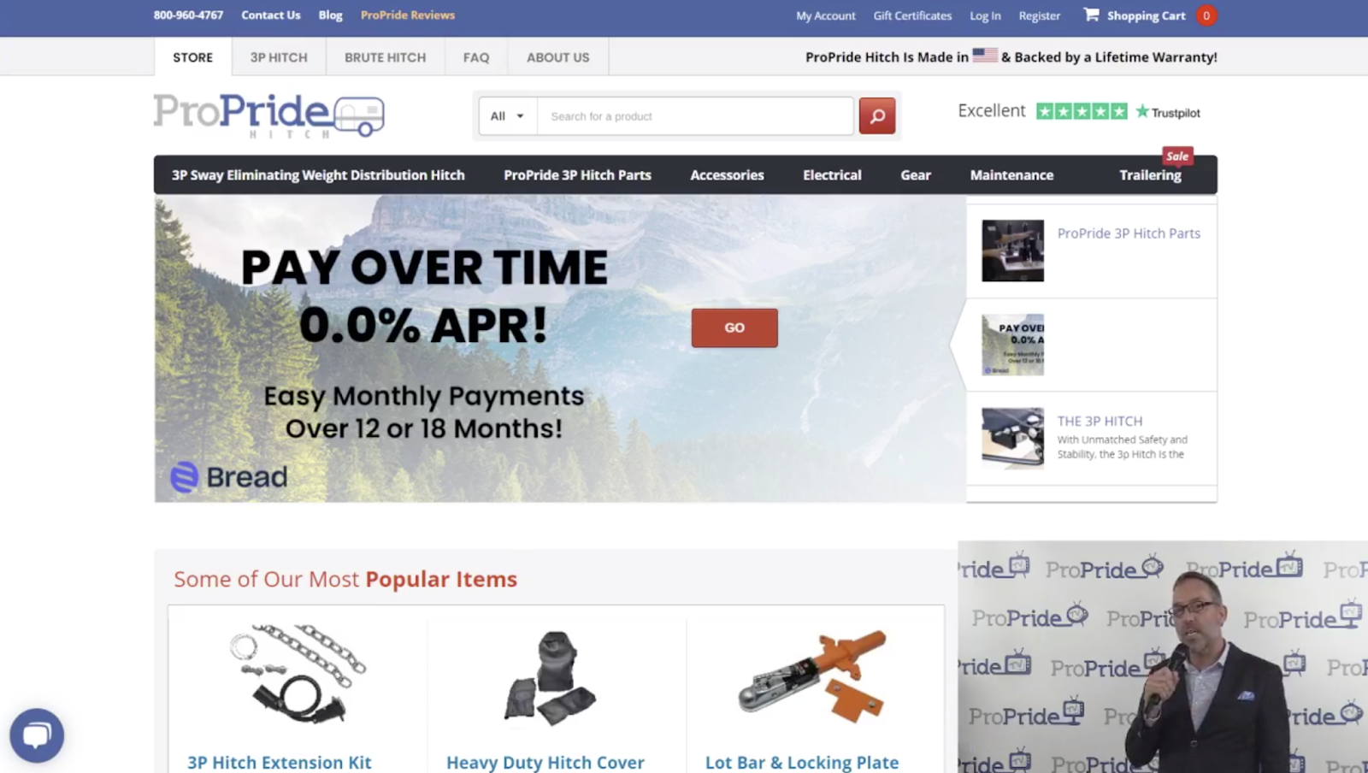Click the Contact Us link
This screenshot has width=1368, height=773.
[271, 15]
